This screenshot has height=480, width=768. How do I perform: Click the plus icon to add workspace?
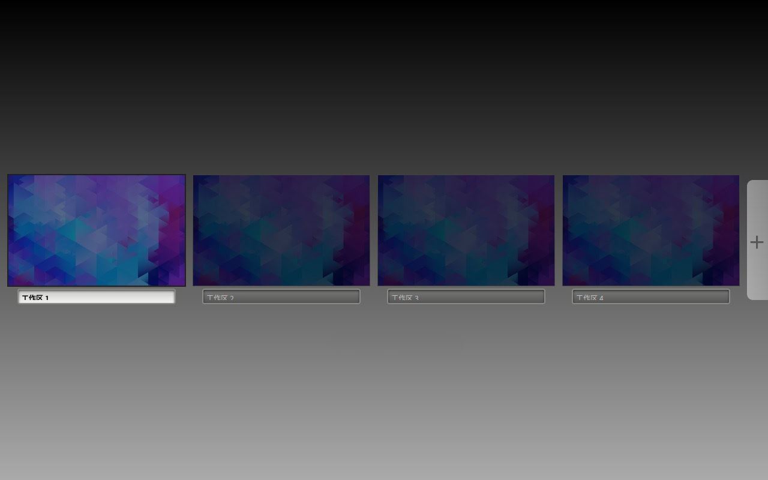pyautogui.click(x=757, y=242)
